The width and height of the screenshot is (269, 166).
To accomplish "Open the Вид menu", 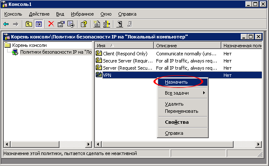I will tap(60, 14).
